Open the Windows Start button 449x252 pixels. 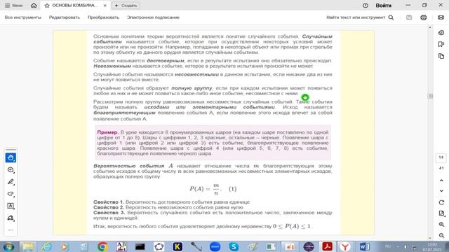pos(8,246)
